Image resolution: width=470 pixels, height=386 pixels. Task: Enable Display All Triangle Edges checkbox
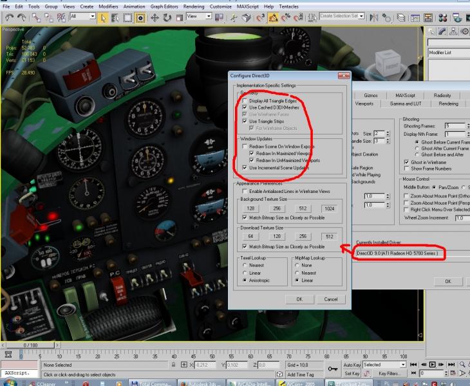(x=245, y=101)
